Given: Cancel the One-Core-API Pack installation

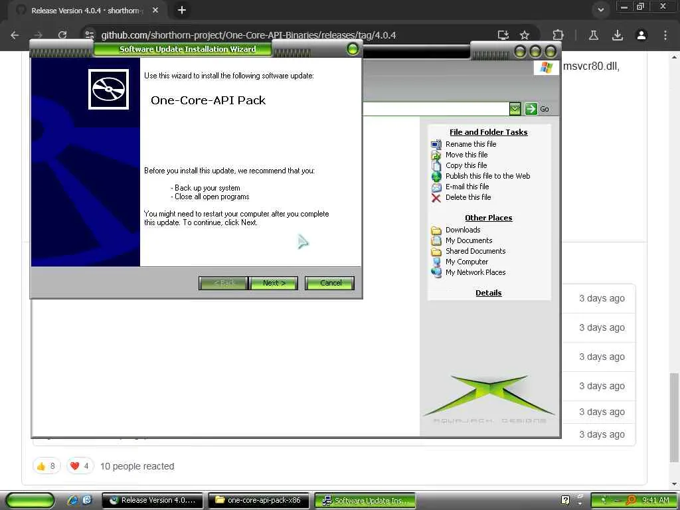Looking at the screenshot, I should 330,283.
